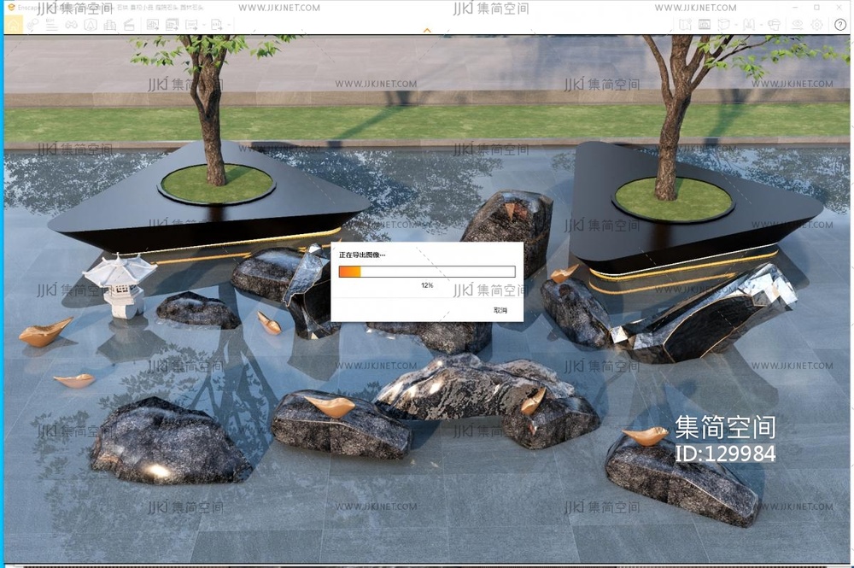This screenshot has height=568, width=854.
Task: Expand the rendering style cube dropdown arrow
Action: click(735, 25)
